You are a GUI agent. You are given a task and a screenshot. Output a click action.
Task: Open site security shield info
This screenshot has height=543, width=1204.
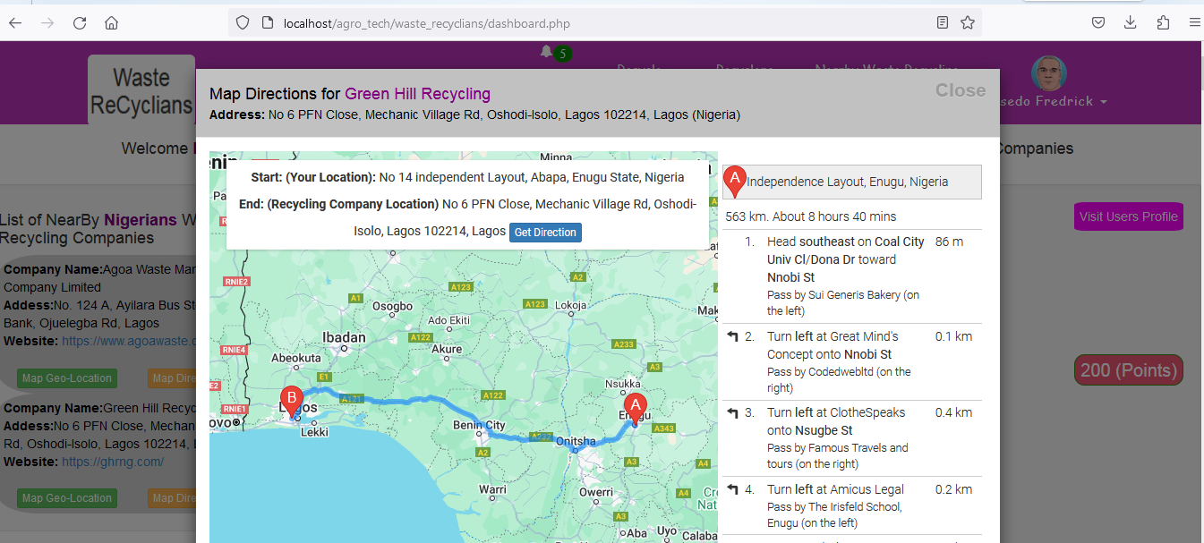pyautogui.click(x=243, y=22)
